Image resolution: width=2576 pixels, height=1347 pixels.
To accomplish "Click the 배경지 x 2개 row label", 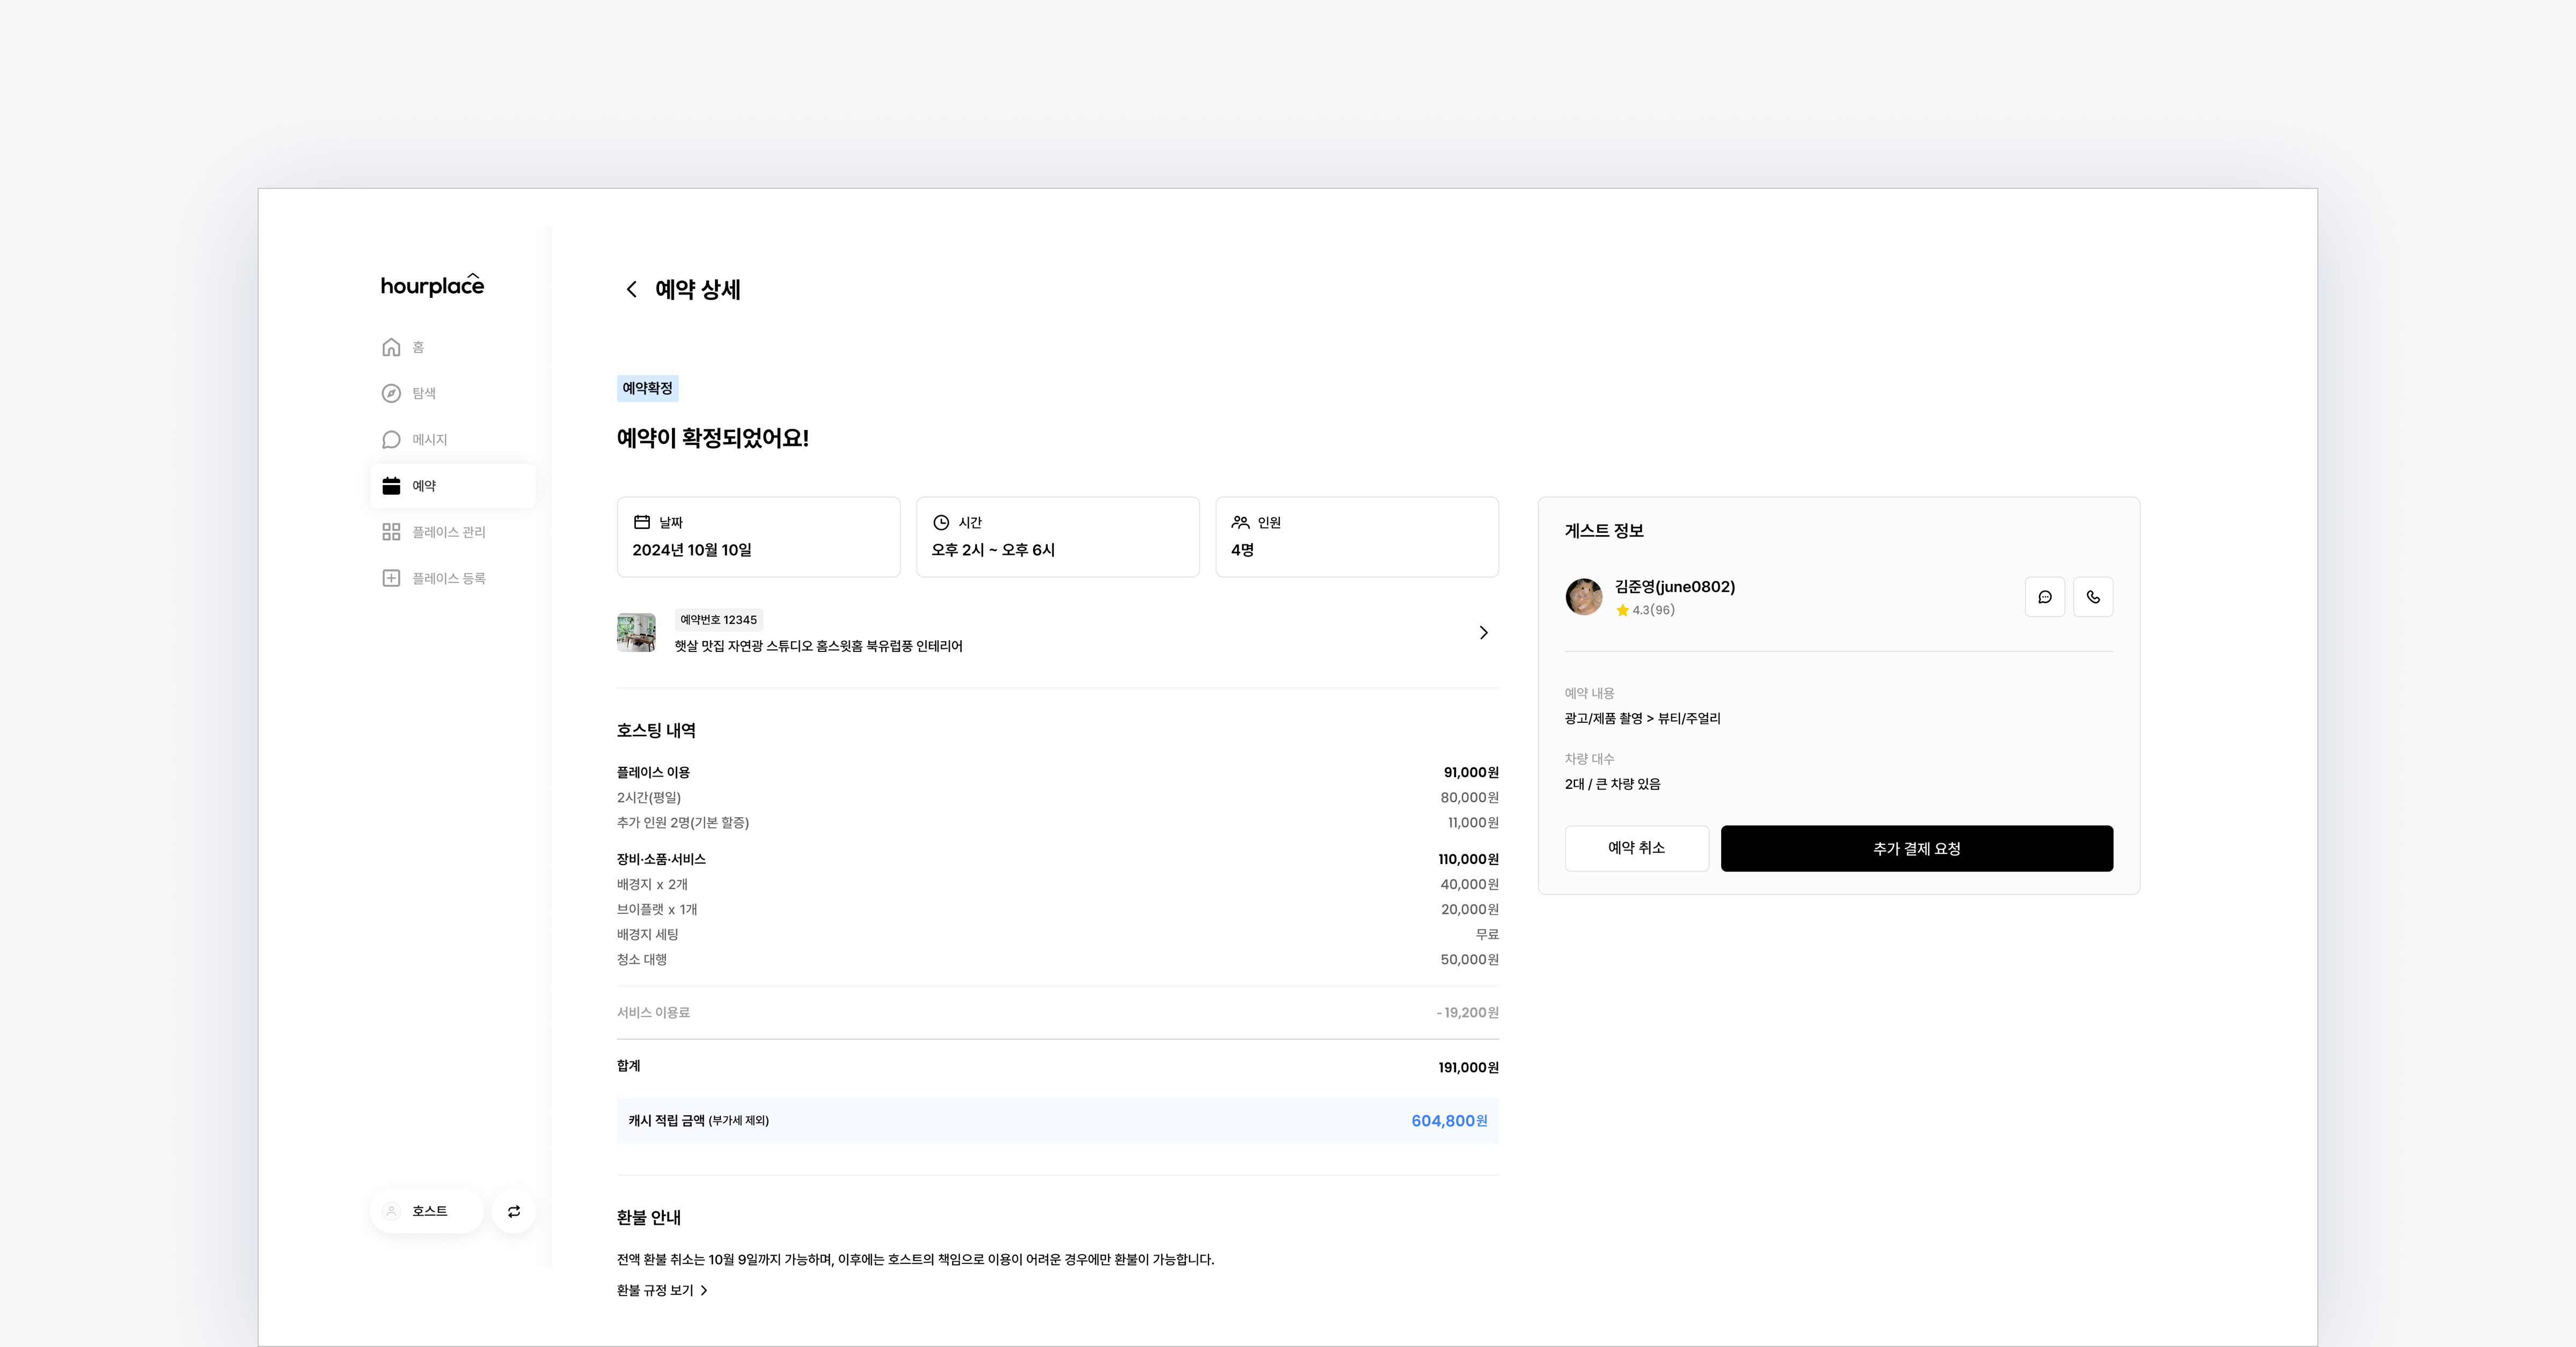I will click(x=652, y=884).
